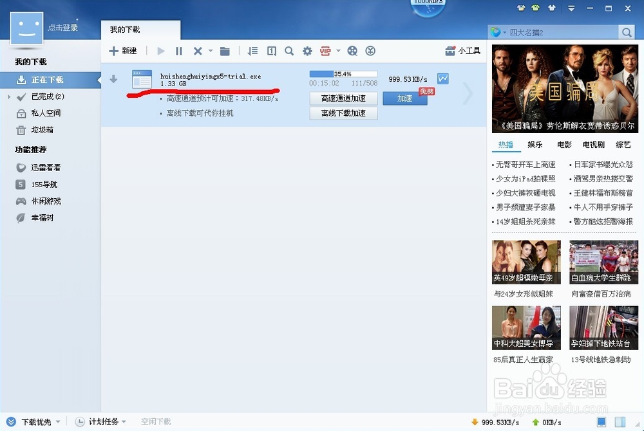The image size is (644, 431).
Task: Open settings gear in toolbar
Action: point(307,51)
